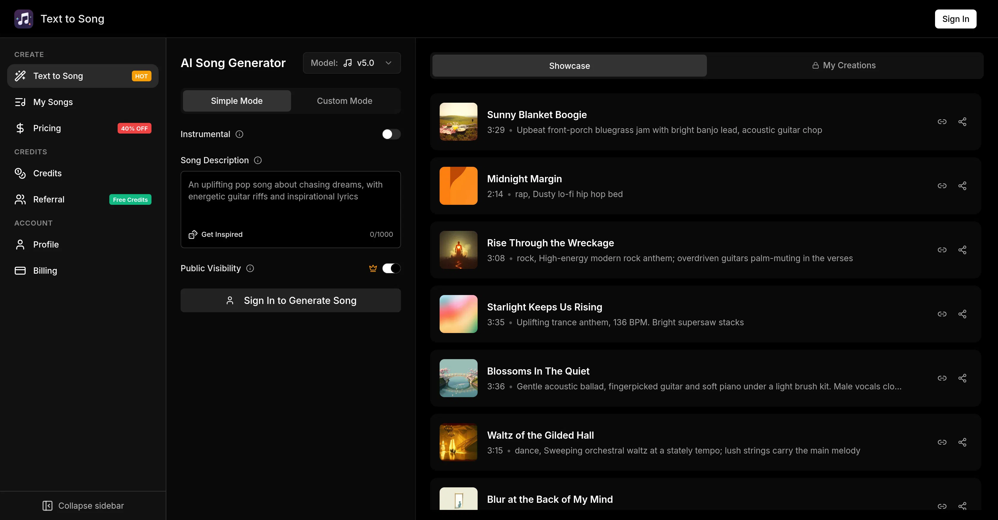The image size is (998, 520).
Task: Click the share icon for Midnight Margin
Action: coord(962,186)
